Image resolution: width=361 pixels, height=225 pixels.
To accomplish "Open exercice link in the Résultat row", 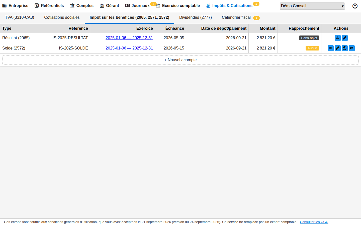I will [129, 38].
